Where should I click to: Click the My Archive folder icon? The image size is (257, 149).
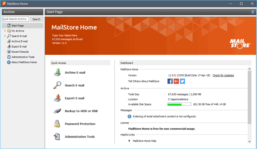click(x=9, y=31)
